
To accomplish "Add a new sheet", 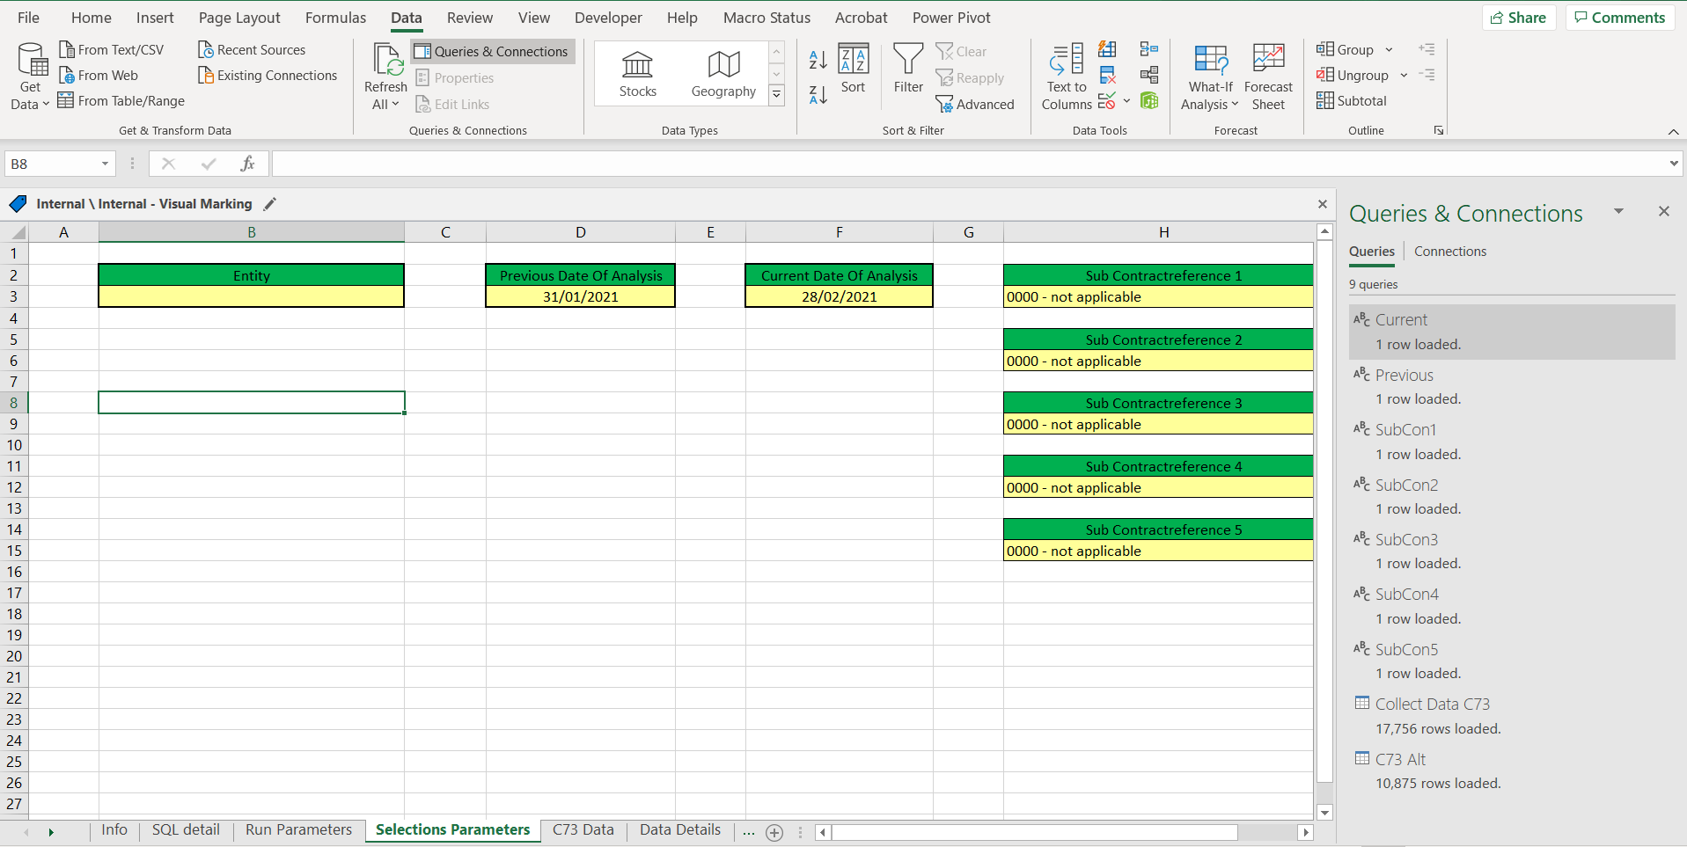I will click(x=774, y=832).
